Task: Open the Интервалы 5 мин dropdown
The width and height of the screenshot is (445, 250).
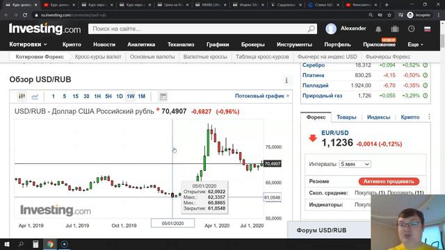Action: tap(355, 164)
